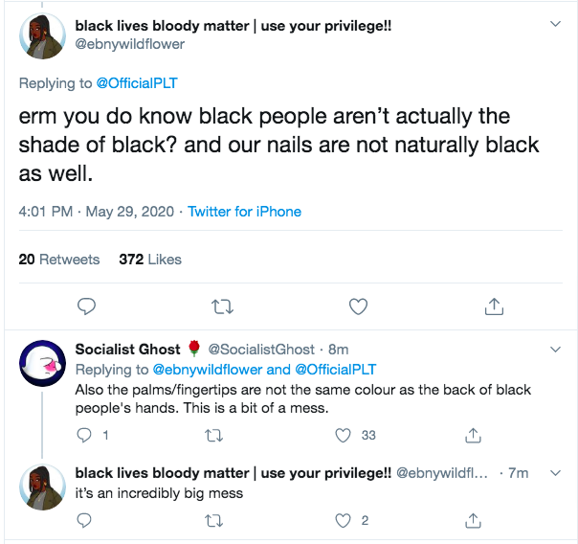This screenshot has width=578, height=544.
Task: Open the @OfficialPLT mention in main tweet
Action: (x=137, y=83)
